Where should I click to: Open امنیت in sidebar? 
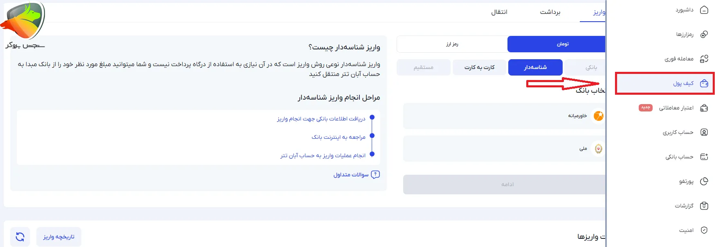point(686,230)
